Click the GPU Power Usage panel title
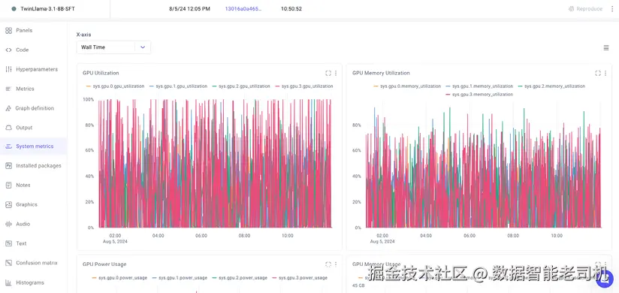 (x=104, y=264)
